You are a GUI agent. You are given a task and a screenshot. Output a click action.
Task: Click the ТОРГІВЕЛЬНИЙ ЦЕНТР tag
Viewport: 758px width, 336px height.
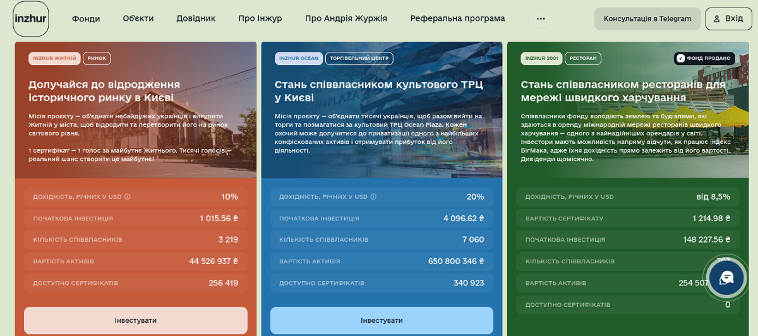pyautogui.click(x=359, y=58)
